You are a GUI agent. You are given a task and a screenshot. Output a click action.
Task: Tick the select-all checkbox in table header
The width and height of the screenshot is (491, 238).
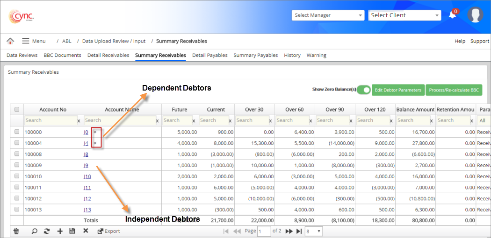pos(17,110)
